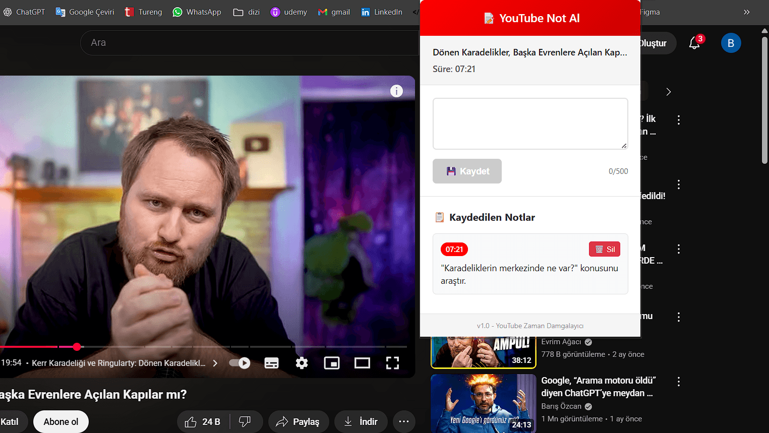
Task: Open the ChatGPT bookmark
Action: (24, 12)
